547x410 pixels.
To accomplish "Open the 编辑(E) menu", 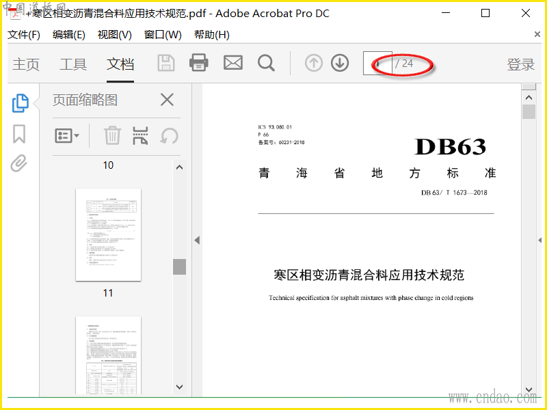I will click(69, 35).
